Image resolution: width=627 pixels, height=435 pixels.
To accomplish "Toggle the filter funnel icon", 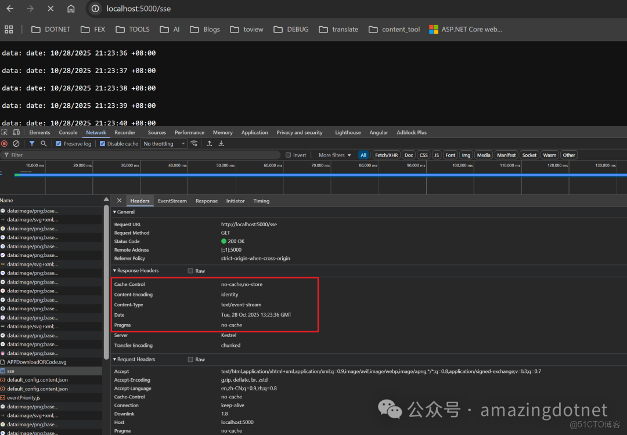I will (32, 143).
